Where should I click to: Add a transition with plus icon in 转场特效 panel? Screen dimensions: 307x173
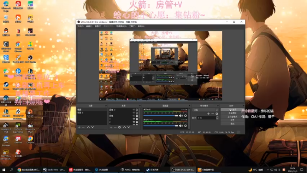point(208,114)
